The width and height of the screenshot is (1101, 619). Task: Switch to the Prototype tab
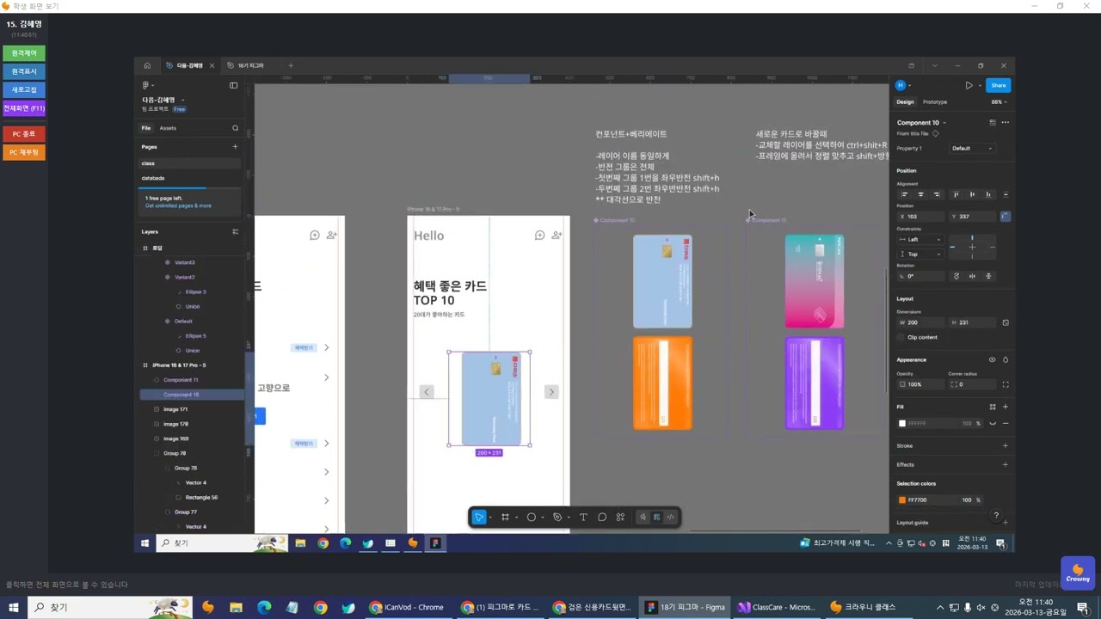tap(935, 101)
